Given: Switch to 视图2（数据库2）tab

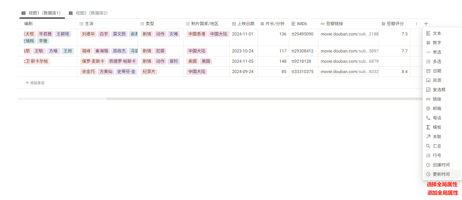Looking at the screenshot, I should 89,13.
